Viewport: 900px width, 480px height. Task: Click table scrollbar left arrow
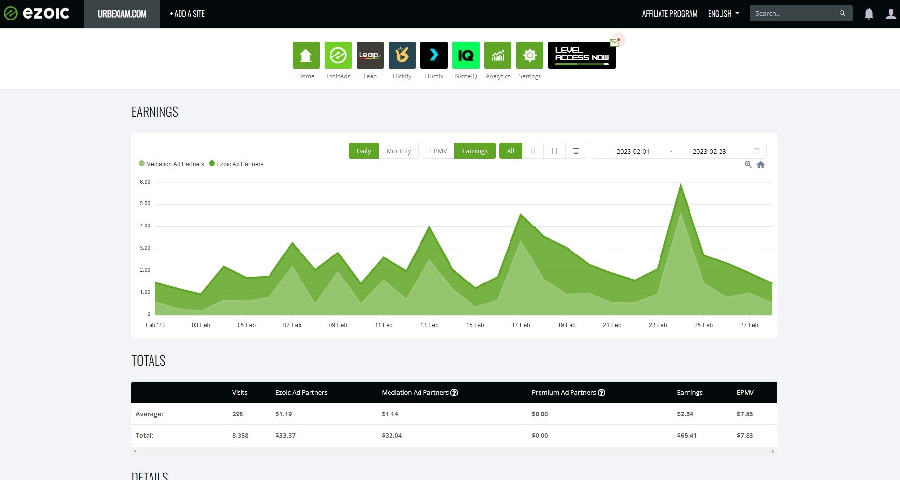point(135,451)
